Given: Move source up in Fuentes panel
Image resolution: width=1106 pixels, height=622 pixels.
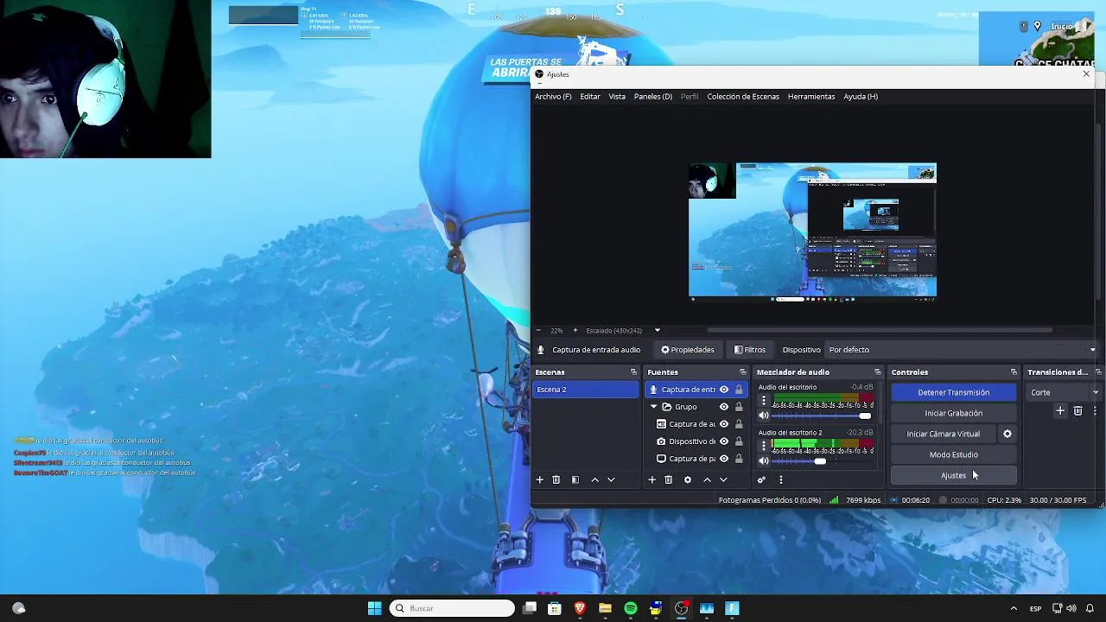Looking at the screenshot, I should click(x=707, y=479).
